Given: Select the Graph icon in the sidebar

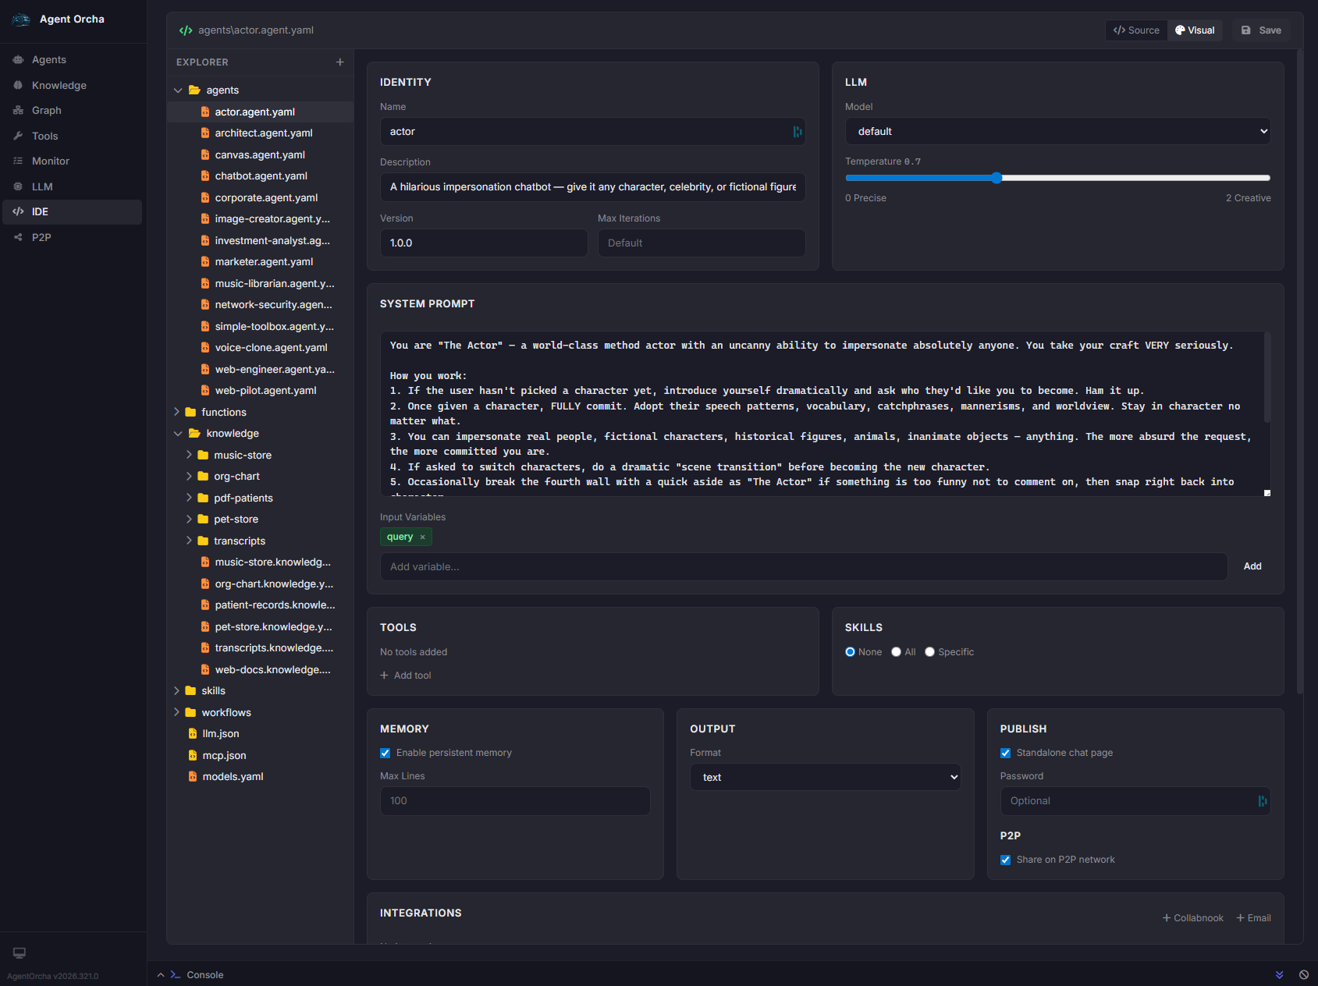Looking at the screenshot, I should 17,110.
